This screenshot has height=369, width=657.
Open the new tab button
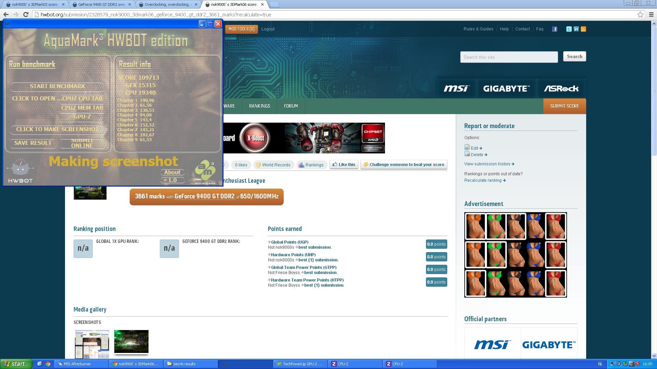click(274, 4)
